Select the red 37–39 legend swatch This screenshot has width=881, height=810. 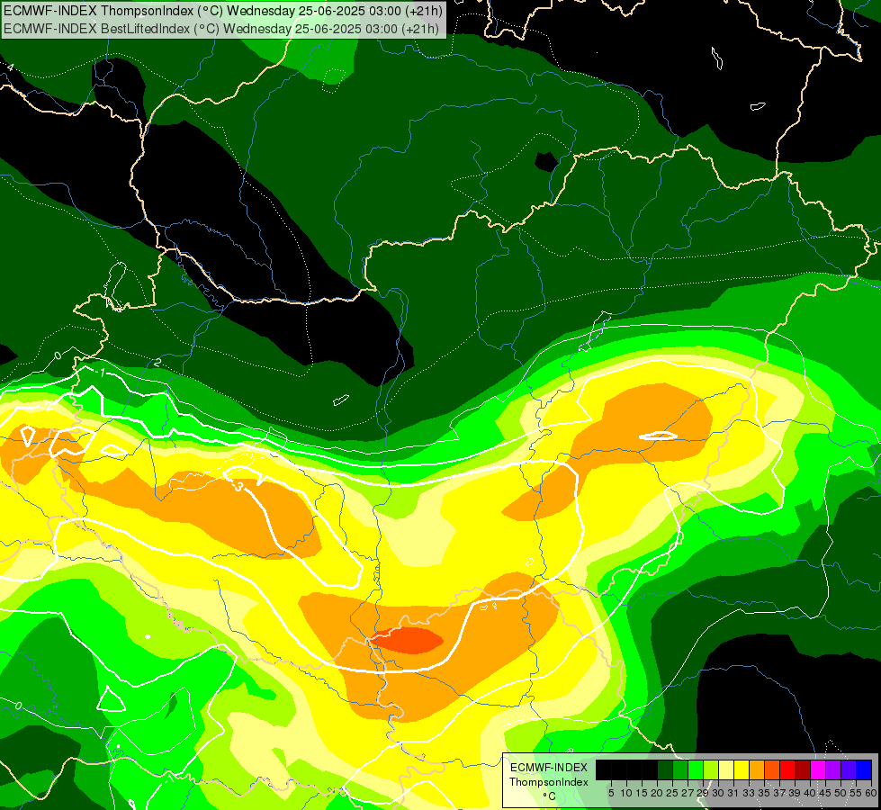pos(787,769)
